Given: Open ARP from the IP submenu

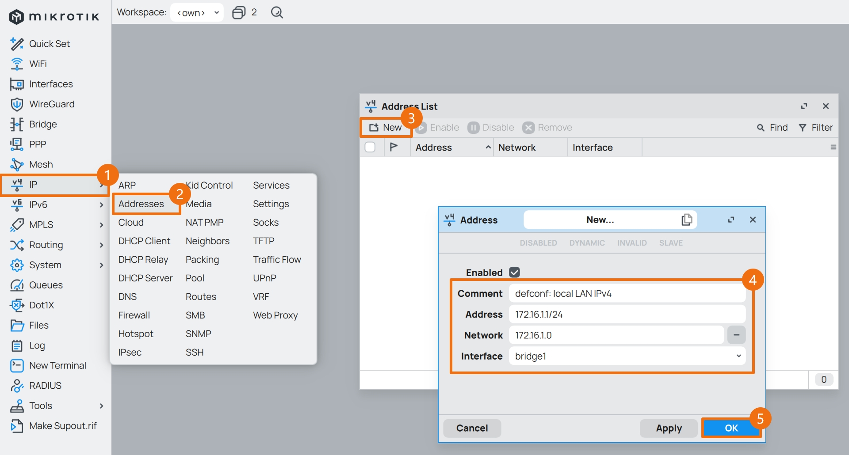Looking at the screenshot, I should tap(127, 185).
